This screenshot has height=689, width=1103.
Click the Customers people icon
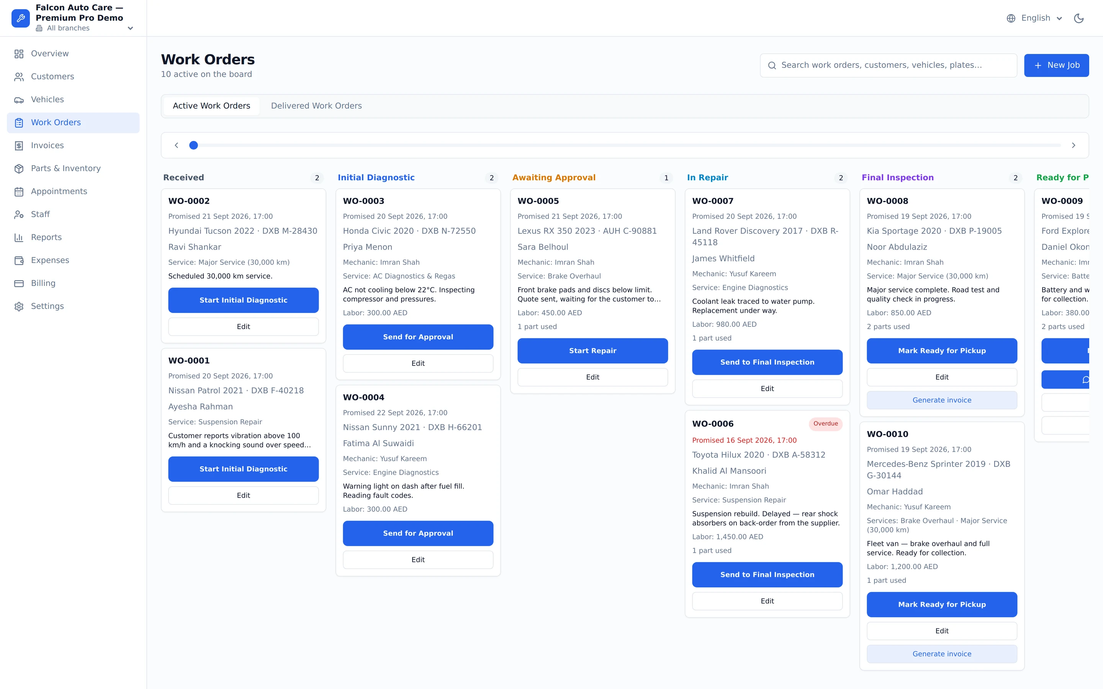19,77
